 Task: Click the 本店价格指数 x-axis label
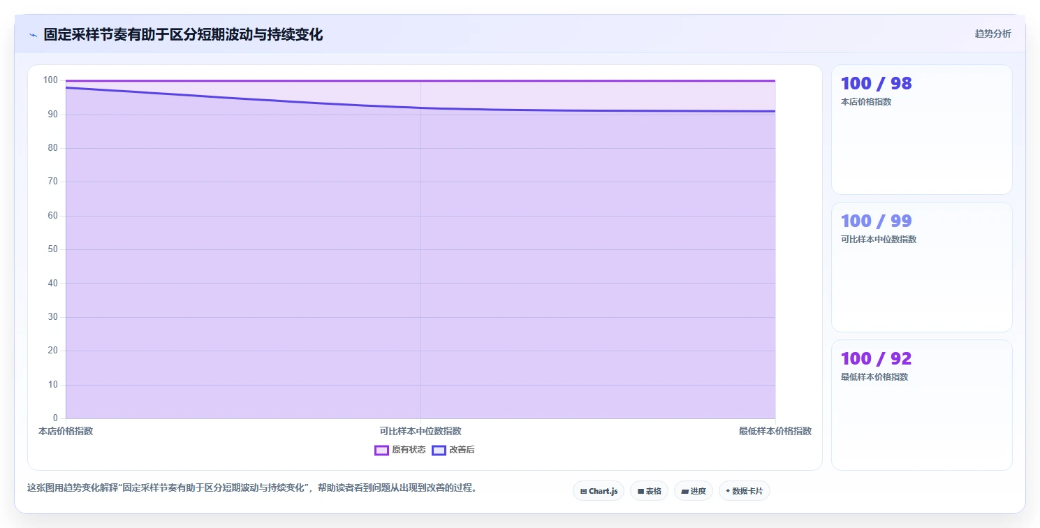coord(66,431)
